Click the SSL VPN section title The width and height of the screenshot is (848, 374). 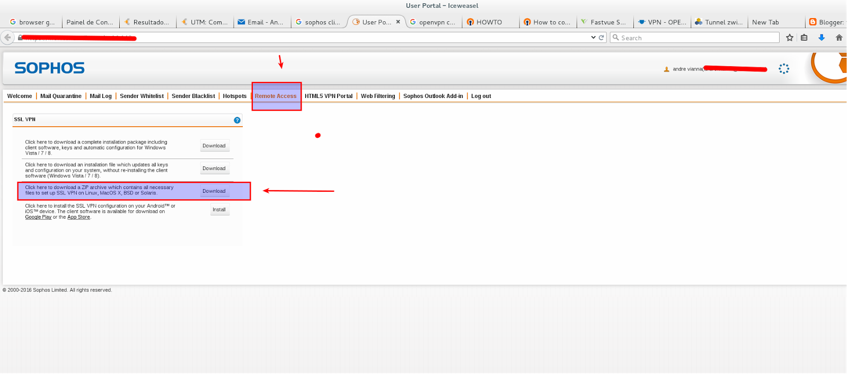click(25, 120)
